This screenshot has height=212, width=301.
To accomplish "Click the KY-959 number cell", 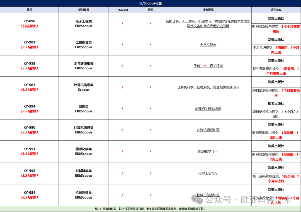I will [29, 66].
